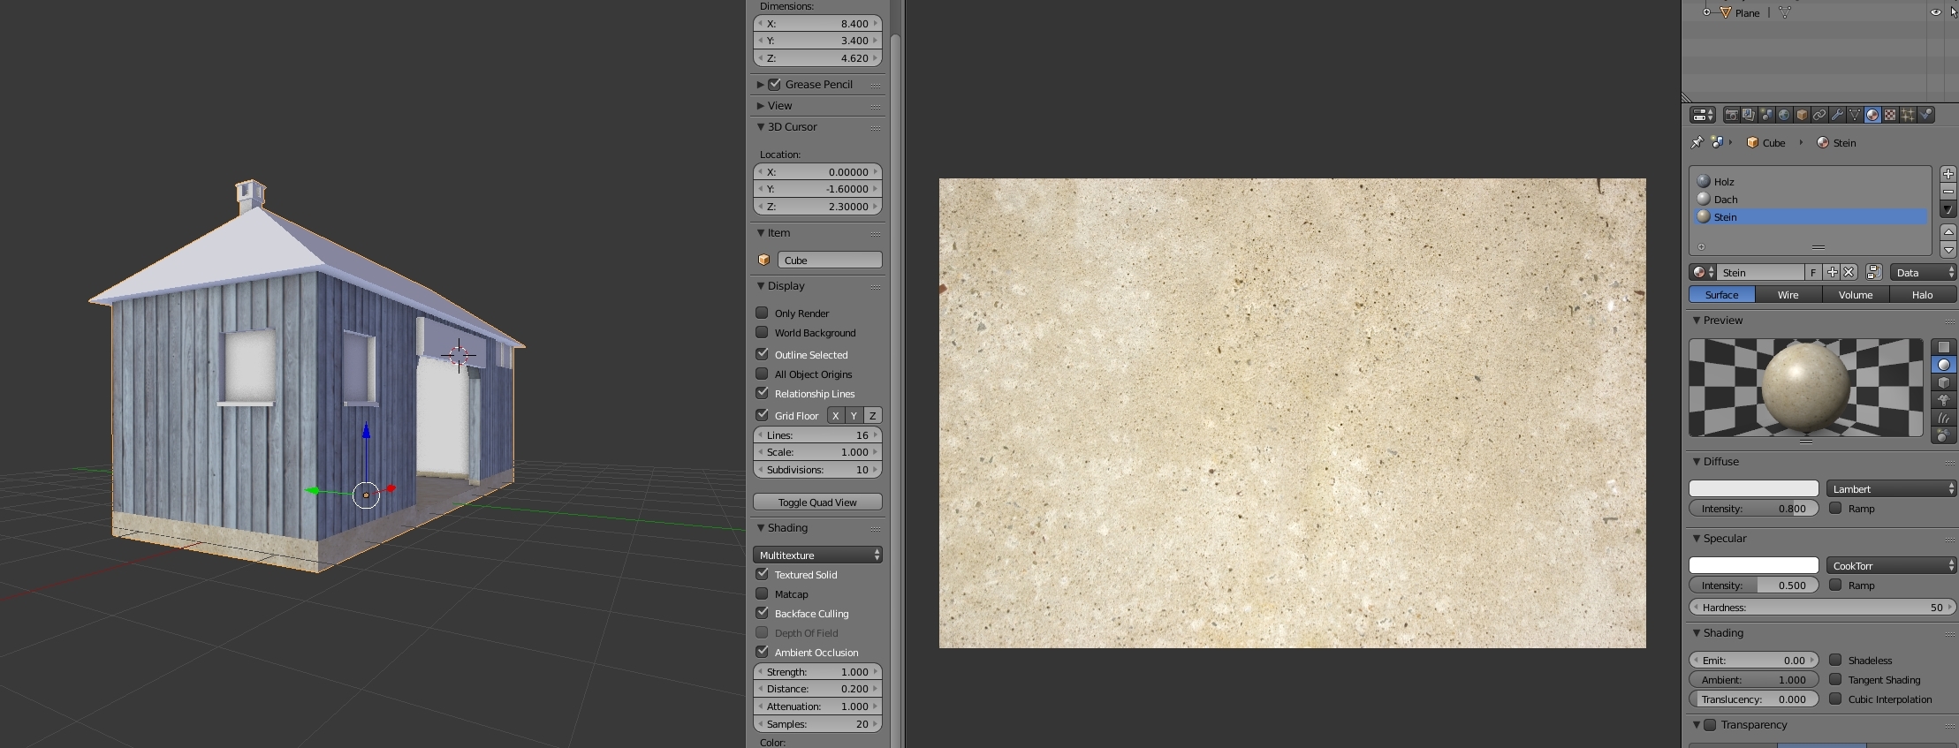Open the Render properties camera tab
Image resolution: width=1959 pixels, height=748 pixels.
pos(1731,115)
